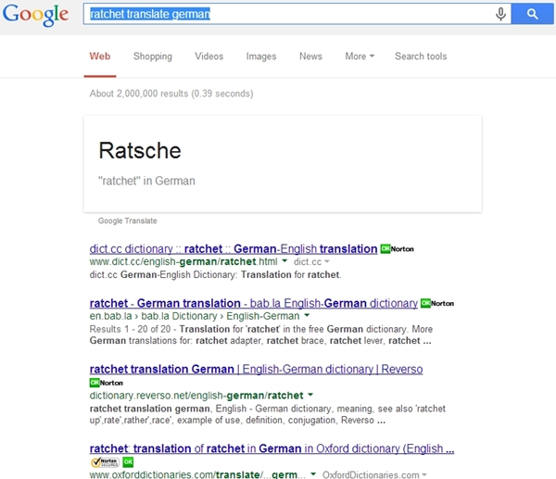This screenshot has height=479, width=556.
Task: Switch to the Shopping tab
Action: point(152,57)
